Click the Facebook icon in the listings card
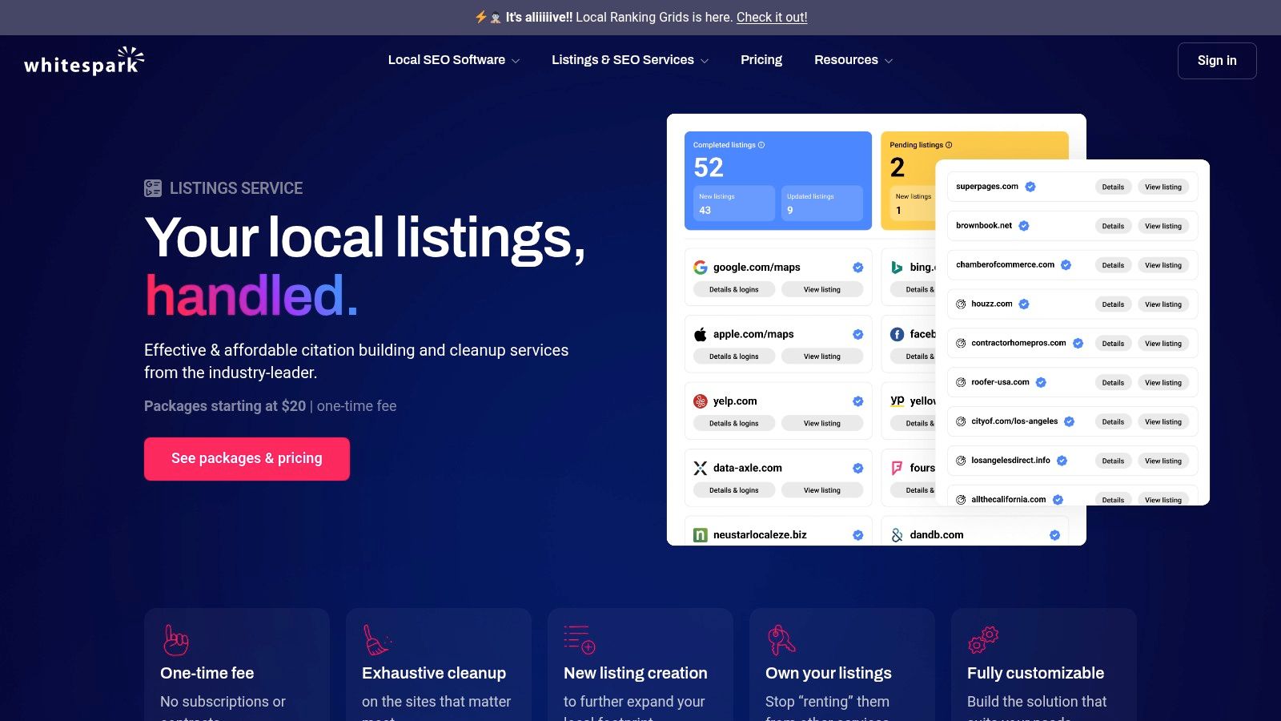Image resolution: width=1281 pixels, height=721 pixels. click(896, 334)
